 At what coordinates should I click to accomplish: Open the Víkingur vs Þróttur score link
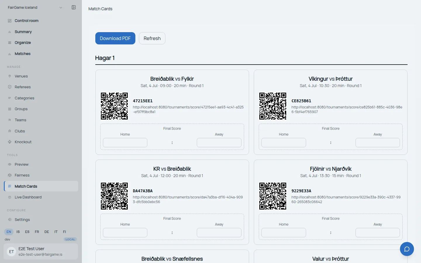347,109
